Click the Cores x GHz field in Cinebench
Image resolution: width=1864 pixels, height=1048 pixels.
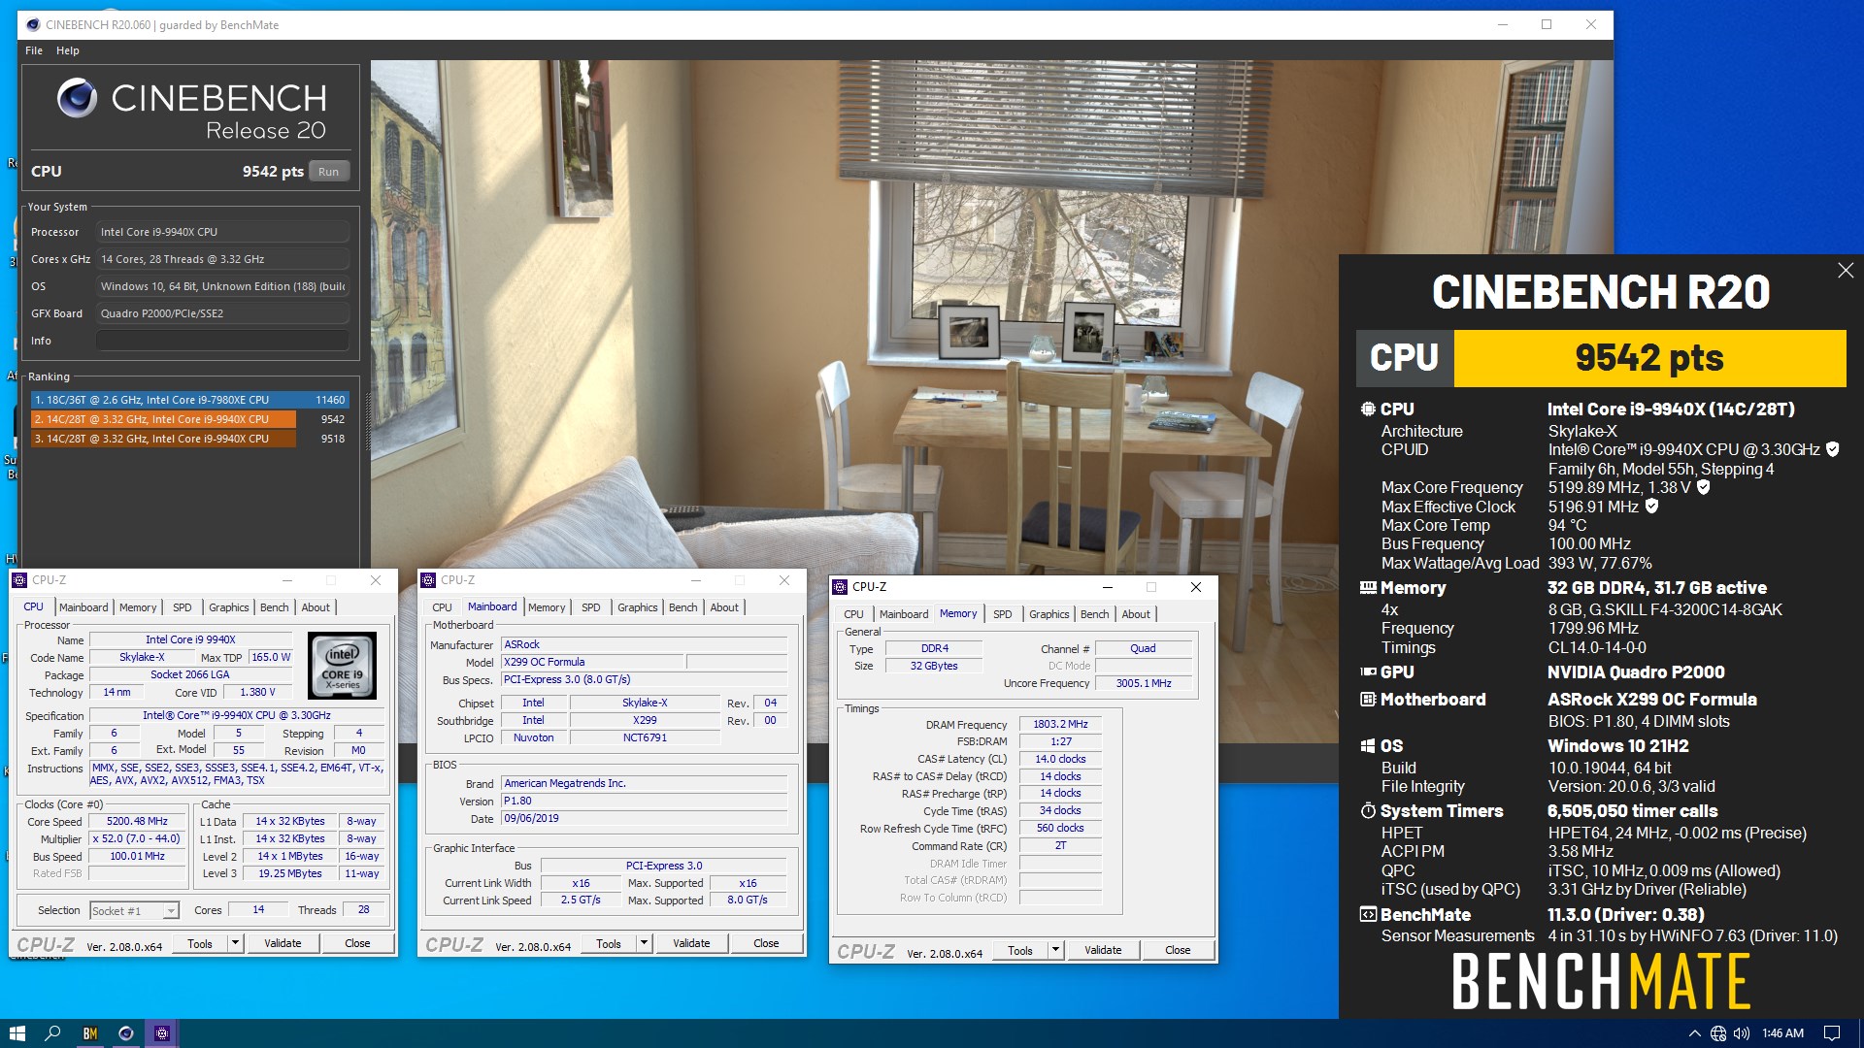tap(222, 259)
